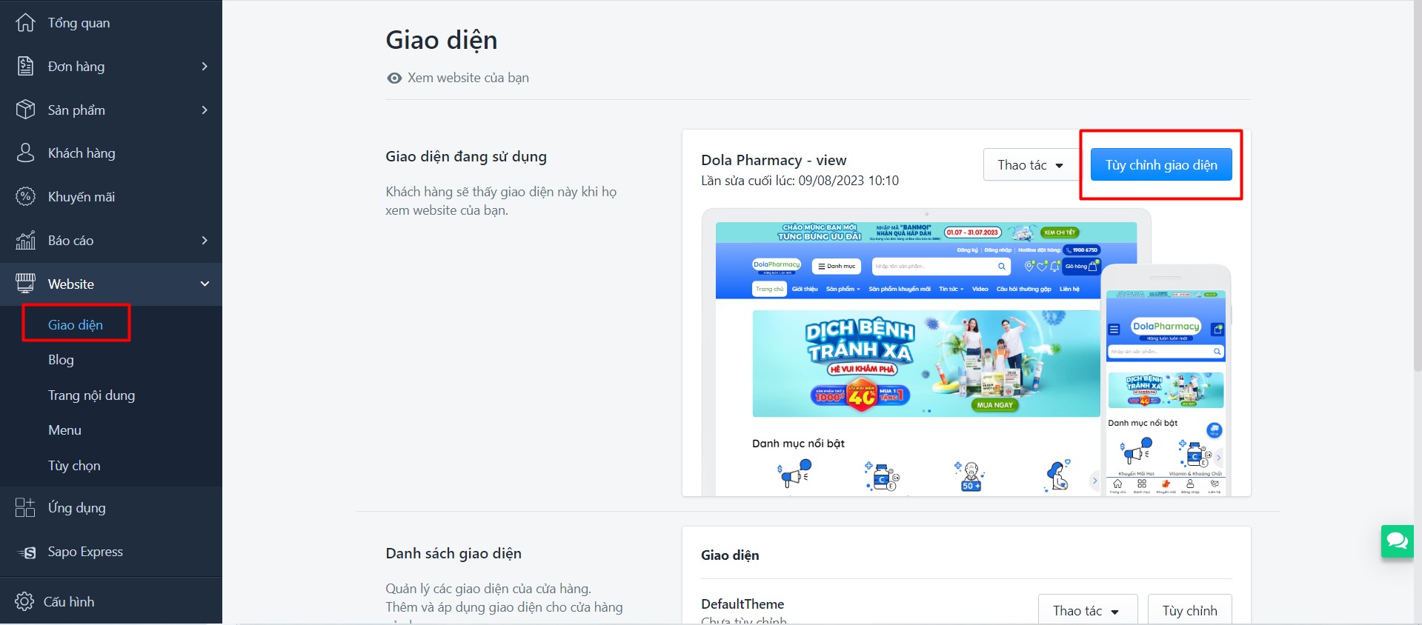Click the last edited timestamp 09/08/2023 10:10
This screenshot has height=625, width=1422.
pos(848,181)
